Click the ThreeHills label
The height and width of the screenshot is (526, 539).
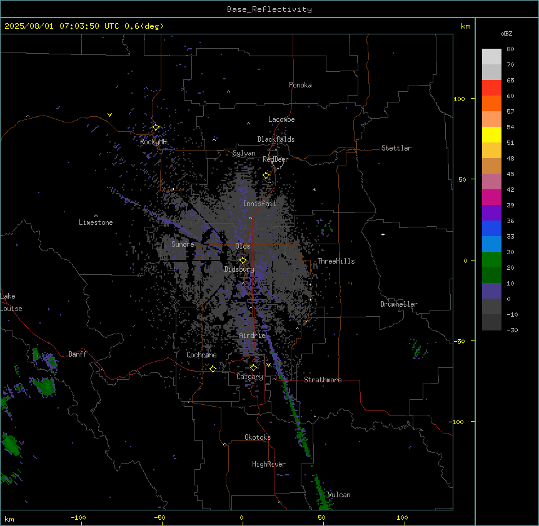[336, 261]
